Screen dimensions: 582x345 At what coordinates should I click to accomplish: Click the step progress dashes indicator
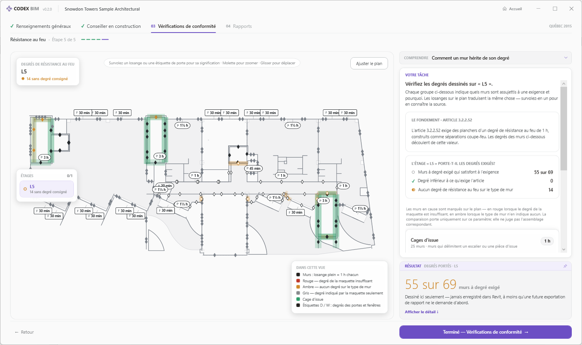coord(95,40)
